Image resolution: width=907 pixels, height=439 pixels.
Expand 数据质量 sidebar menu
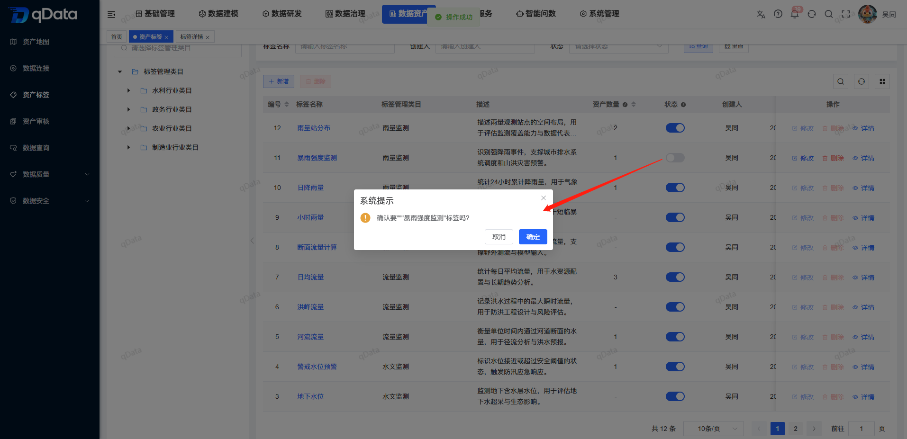click(x=50, y=174)
